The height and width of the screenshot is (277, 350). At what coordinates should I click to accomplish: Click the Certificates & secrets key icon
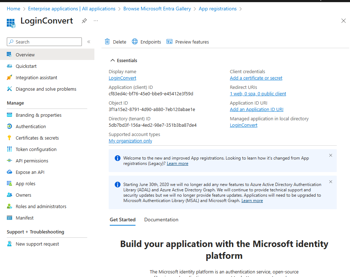(x=9, y=137)
